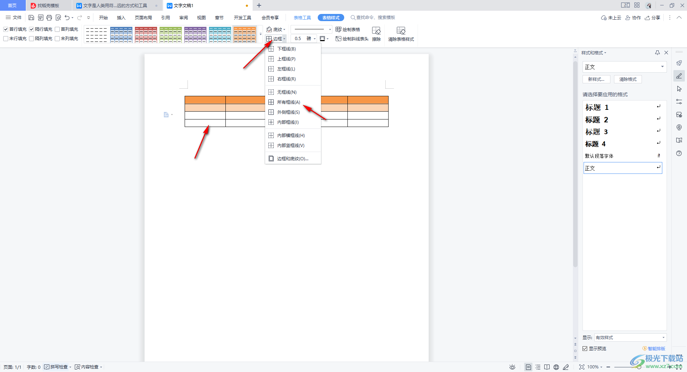Click the print icon in quick toolbar
The width and height of the screenshot is (687, 372).
click(49, 18)
